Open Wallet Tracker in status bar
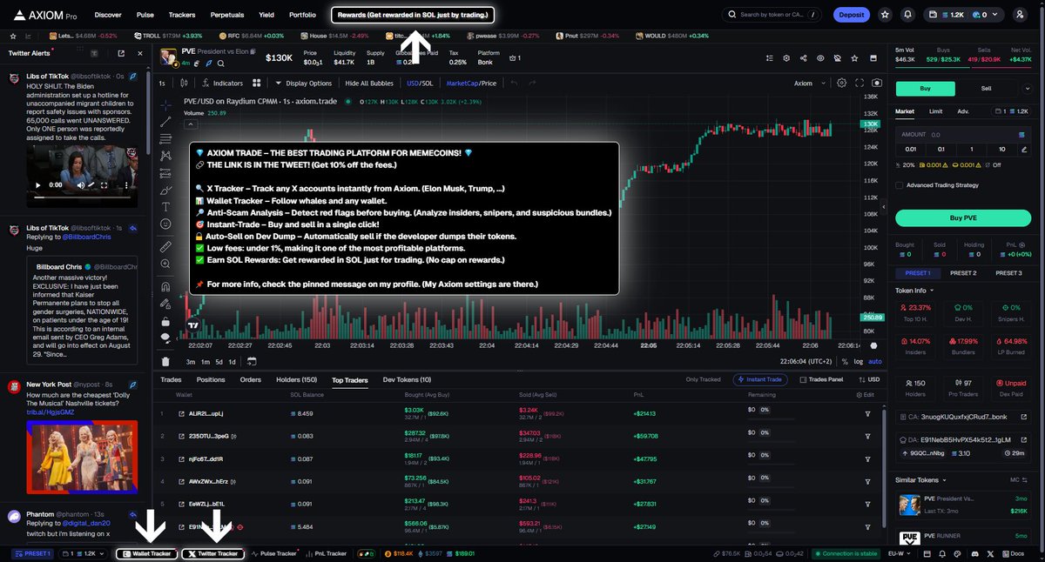Image resolution: width=1045 pixels, height=562 pixels. pyautogui.click(x=146, y=553)
